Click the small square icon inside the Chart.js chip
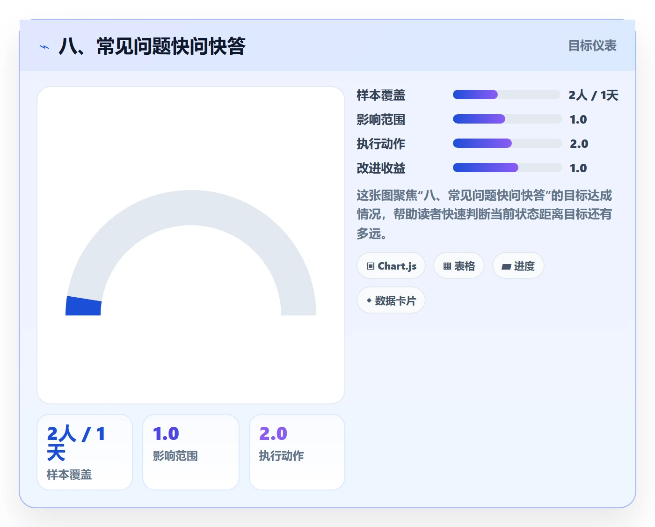 (371, 266)
